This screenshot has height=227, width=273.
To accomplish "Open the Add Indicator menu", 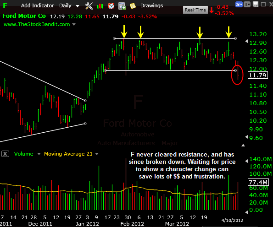I will 38,6.
